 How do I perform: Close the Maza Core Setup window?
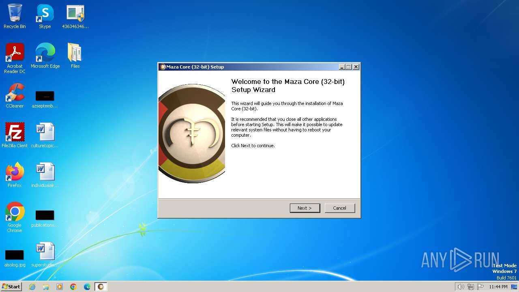356,67
